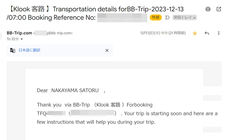Dismiss the translation banner

[107, 50]
